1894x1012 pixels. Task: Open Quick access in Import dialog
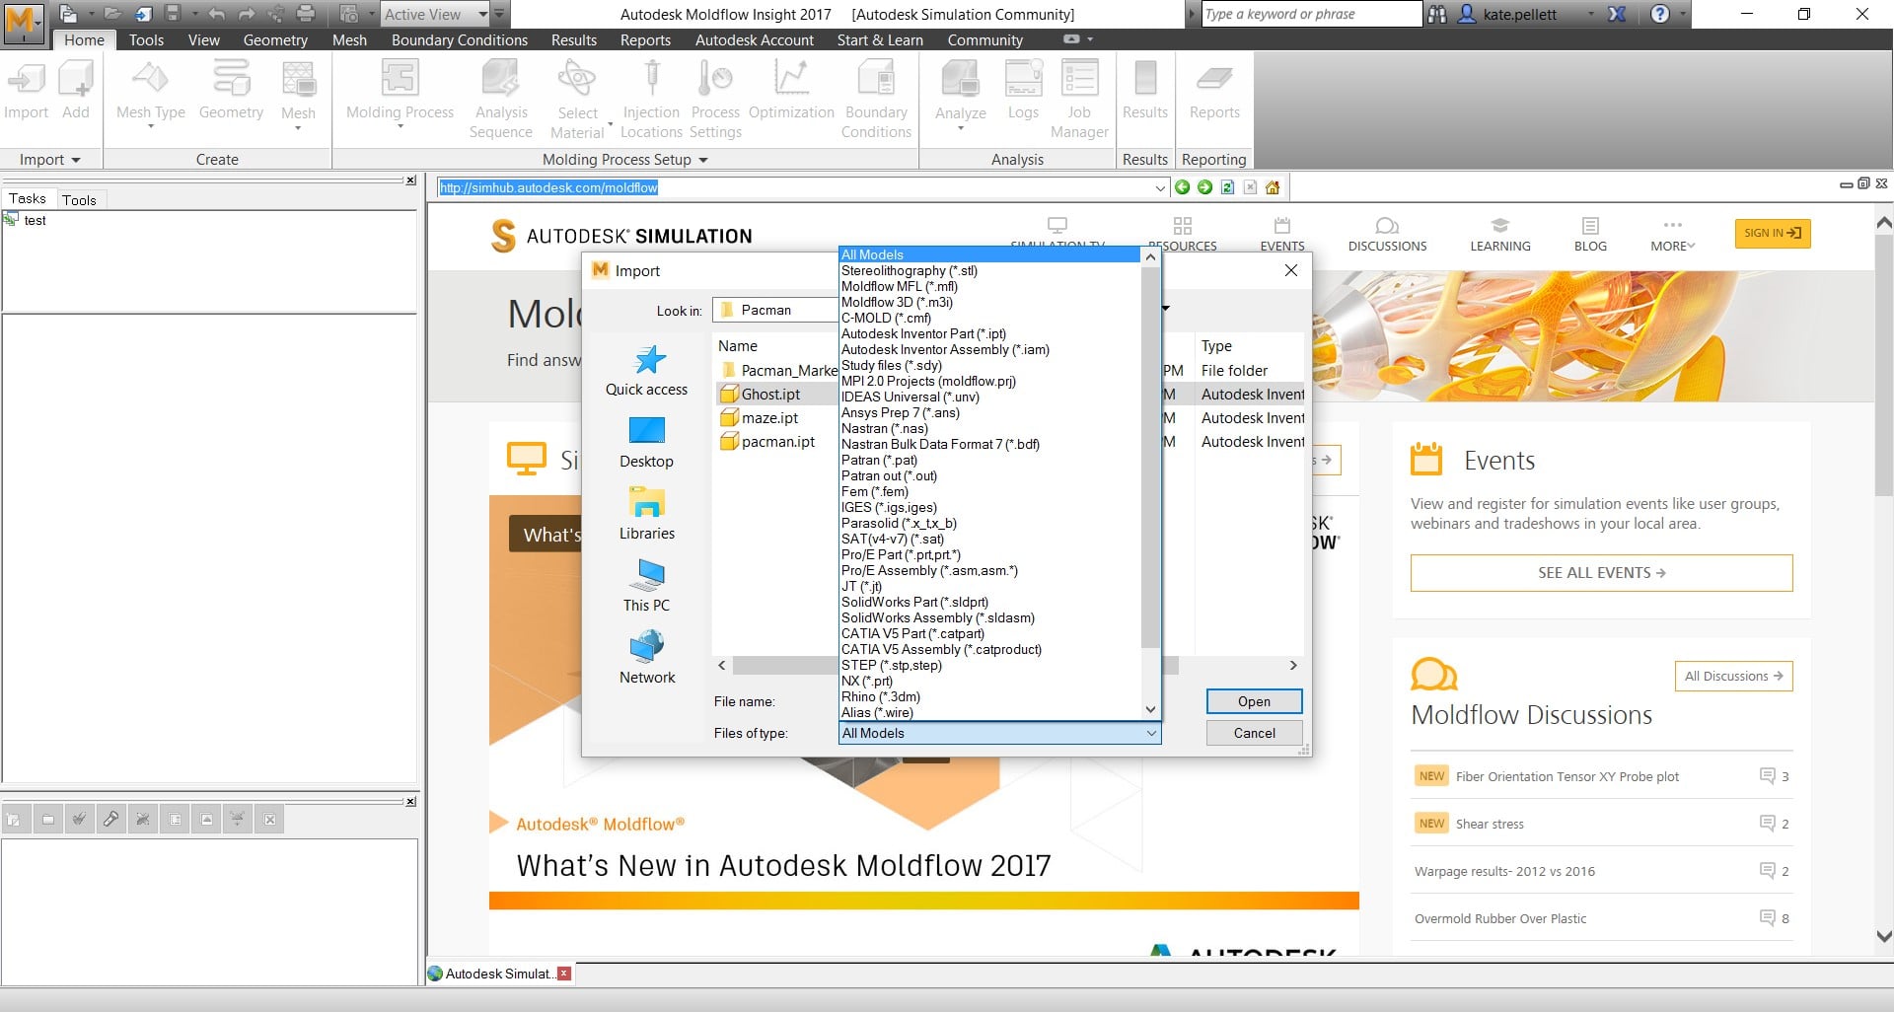(646, 371)
